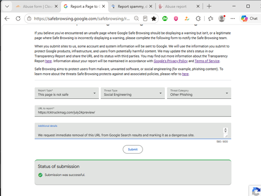Open the tab actions chevron menu
Viewport: 261px width, 196px height.
[7, 7]
